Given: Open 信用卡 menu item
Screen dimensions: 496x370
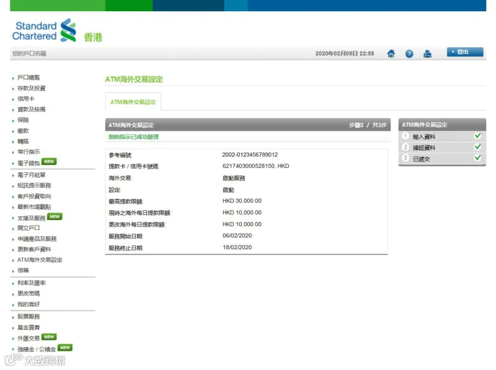Looking at the screenshot, I should click(25, 99).
